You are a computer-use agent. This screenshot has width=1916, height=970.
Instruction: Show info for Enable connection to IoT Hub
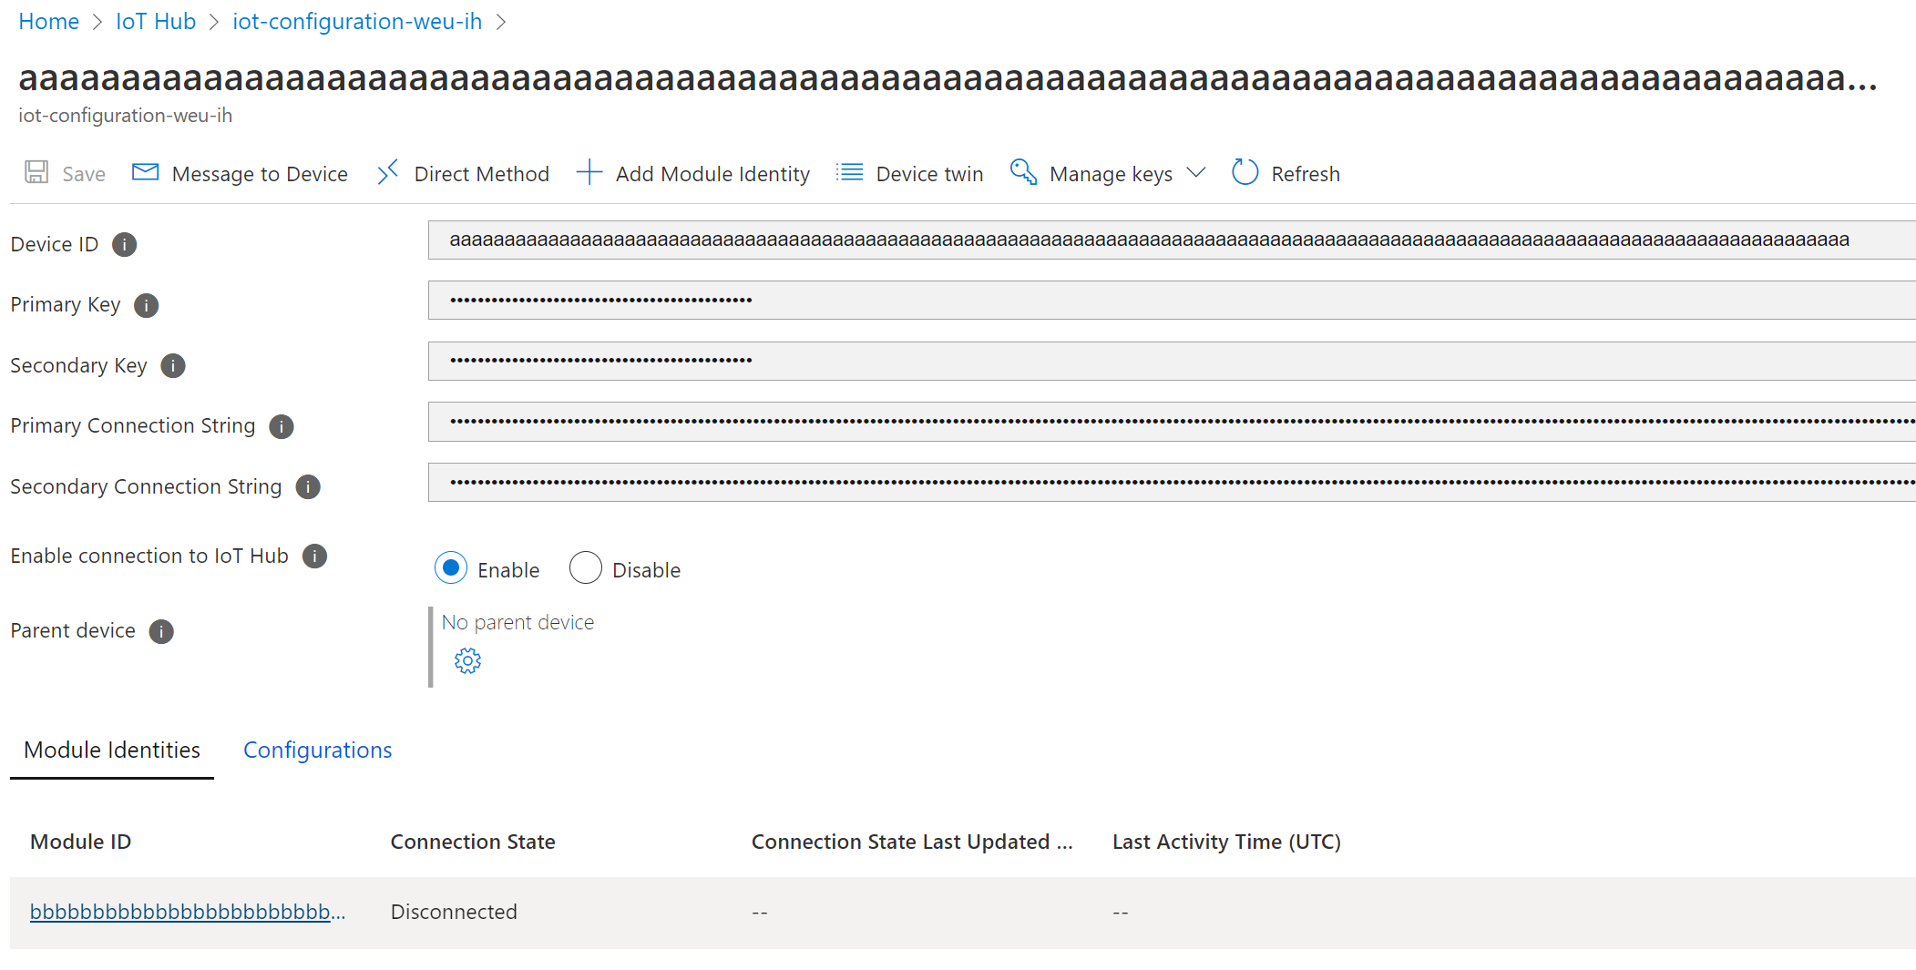pos(315,556)
